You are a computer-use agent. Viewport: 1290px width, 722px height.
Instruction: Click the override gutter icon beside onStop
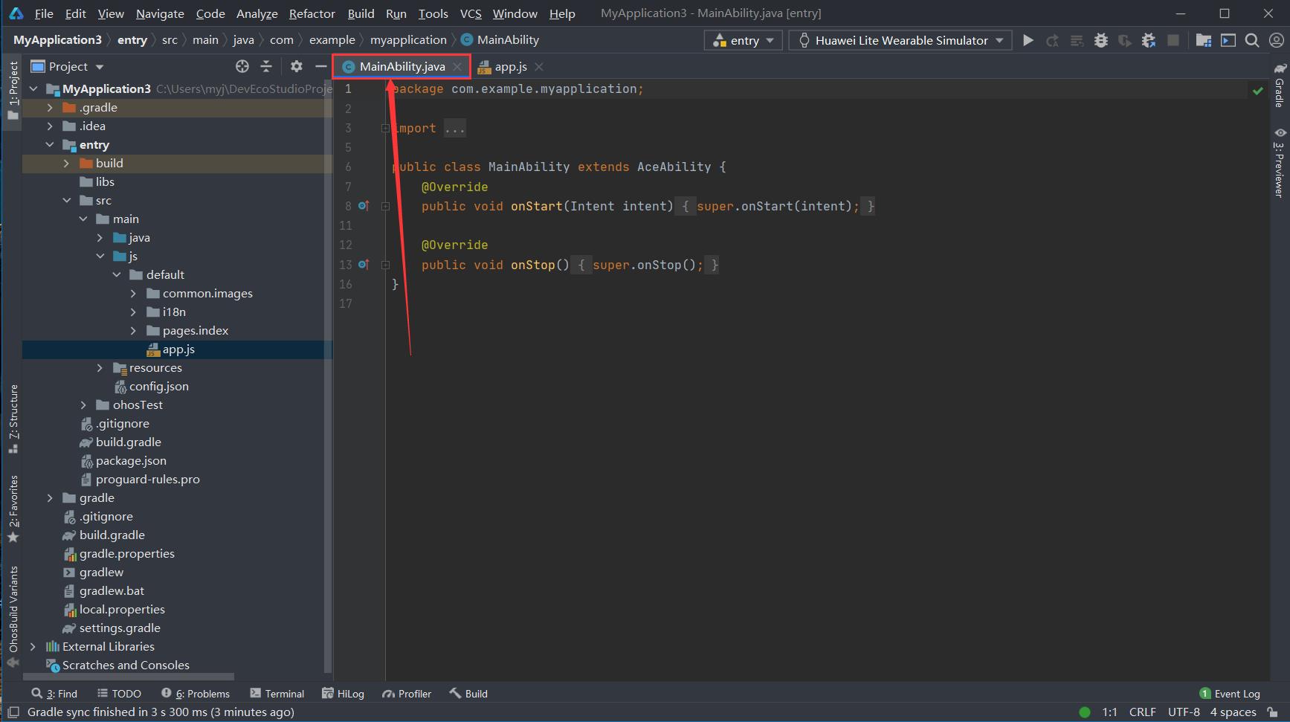click(x=364, y=264)
